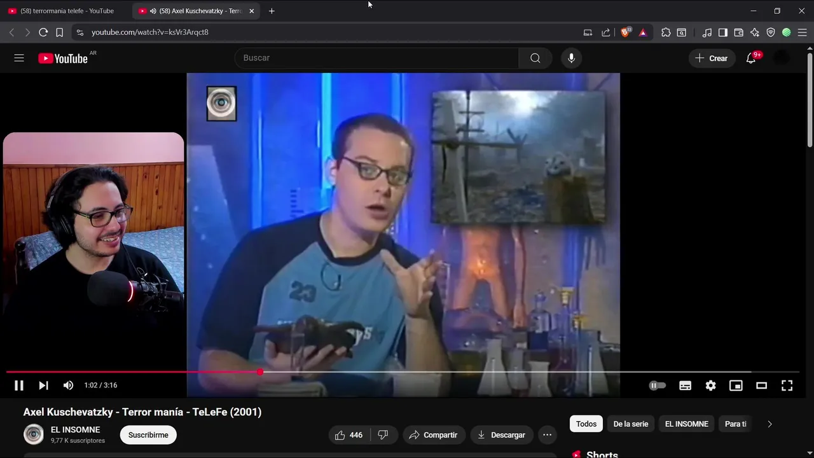814x458 pixels.
Task: Click the search magnifier button
Action: tap(535, 58)
